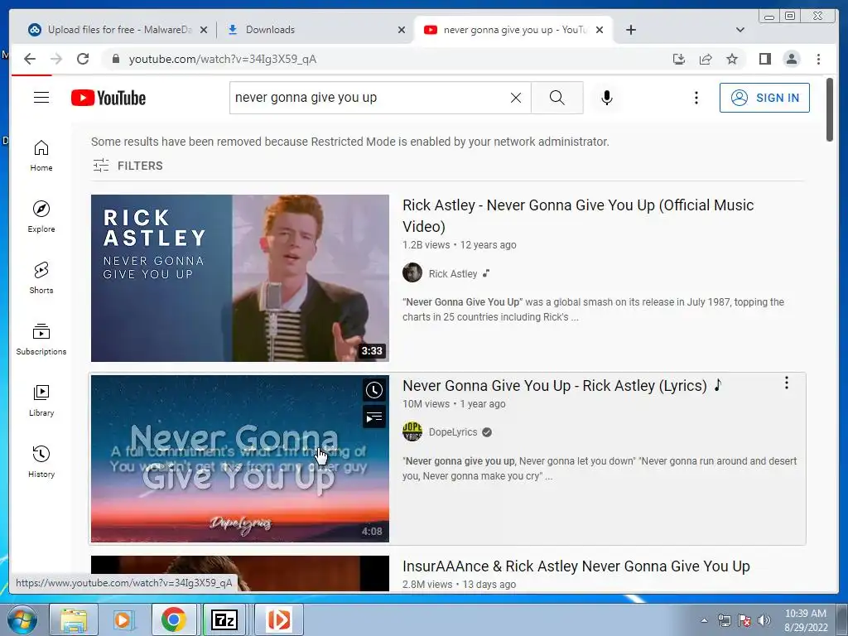Switch to the Upload files MalwareDa tab

tap(113, 30)
